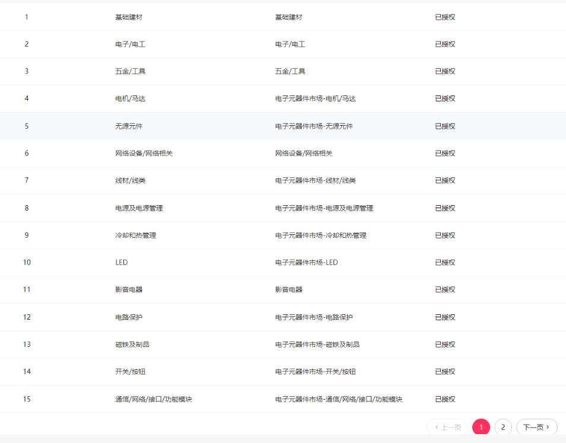The image size is (566, 443).
Task: Select 电子元器件市场-电机/马达 full path cell
Action: [315, 99]
